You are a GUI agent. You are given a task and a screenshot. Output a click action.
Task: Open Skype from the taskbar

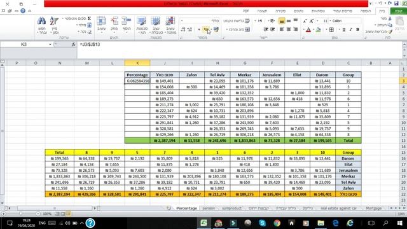click(263, 223)
